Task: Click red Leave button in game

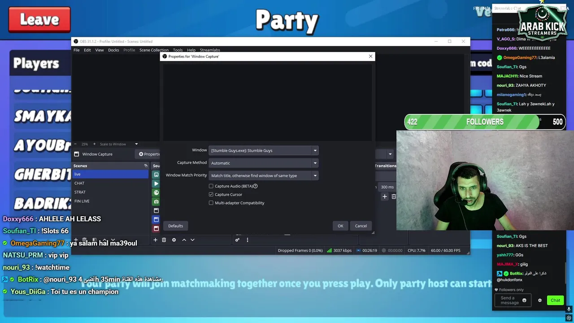Action: (x=39, y=20)
